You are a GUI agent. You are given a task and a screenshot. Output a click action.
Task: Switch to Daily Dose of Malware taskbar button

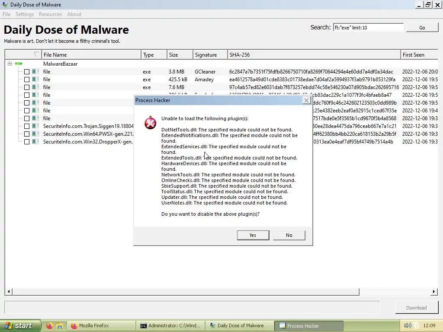tap(240, 326)
